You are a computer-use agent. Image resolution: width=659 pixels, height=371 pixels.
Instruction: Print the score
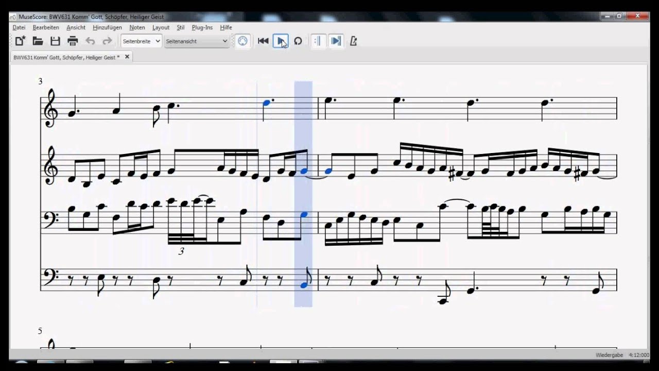[73, 41]
